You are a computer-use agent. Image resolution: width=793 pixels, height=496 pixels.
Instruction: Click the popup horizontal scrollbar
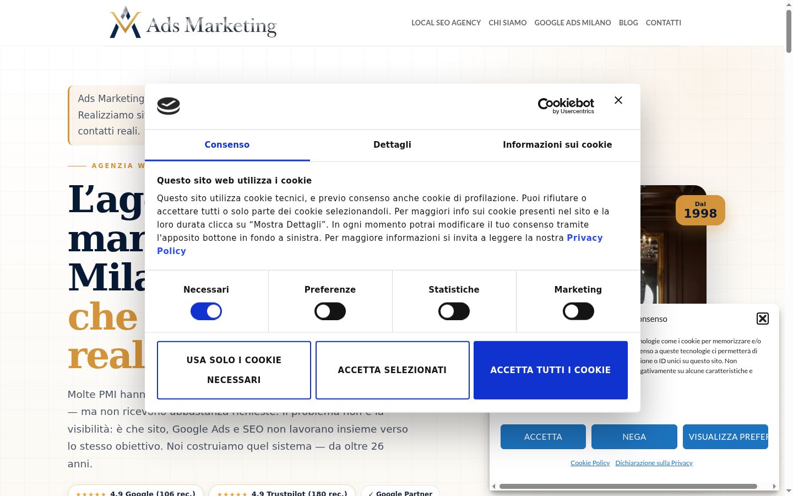628,486
